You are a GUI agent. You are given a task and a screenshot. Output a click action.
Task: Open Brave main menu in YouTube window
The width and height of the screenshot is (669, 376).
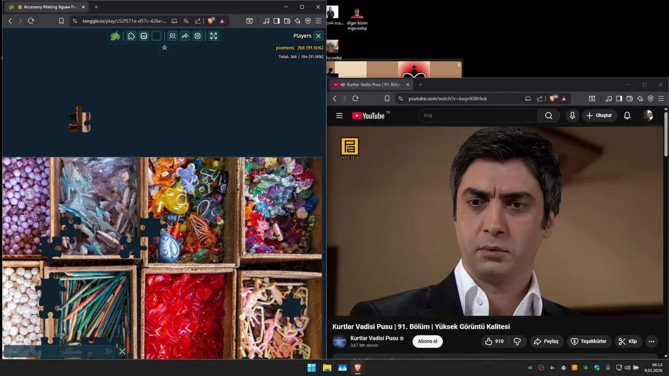pyautogui.click(x=661, y=98)
